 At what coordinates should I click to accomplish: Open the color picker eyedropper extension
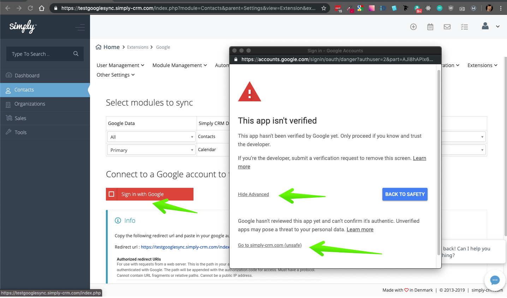(350, 8)
